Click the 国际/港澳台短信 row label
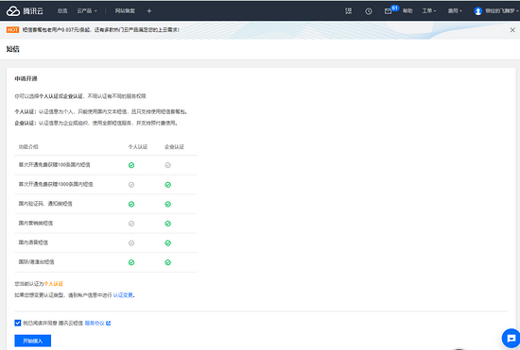 click(37, 262)
